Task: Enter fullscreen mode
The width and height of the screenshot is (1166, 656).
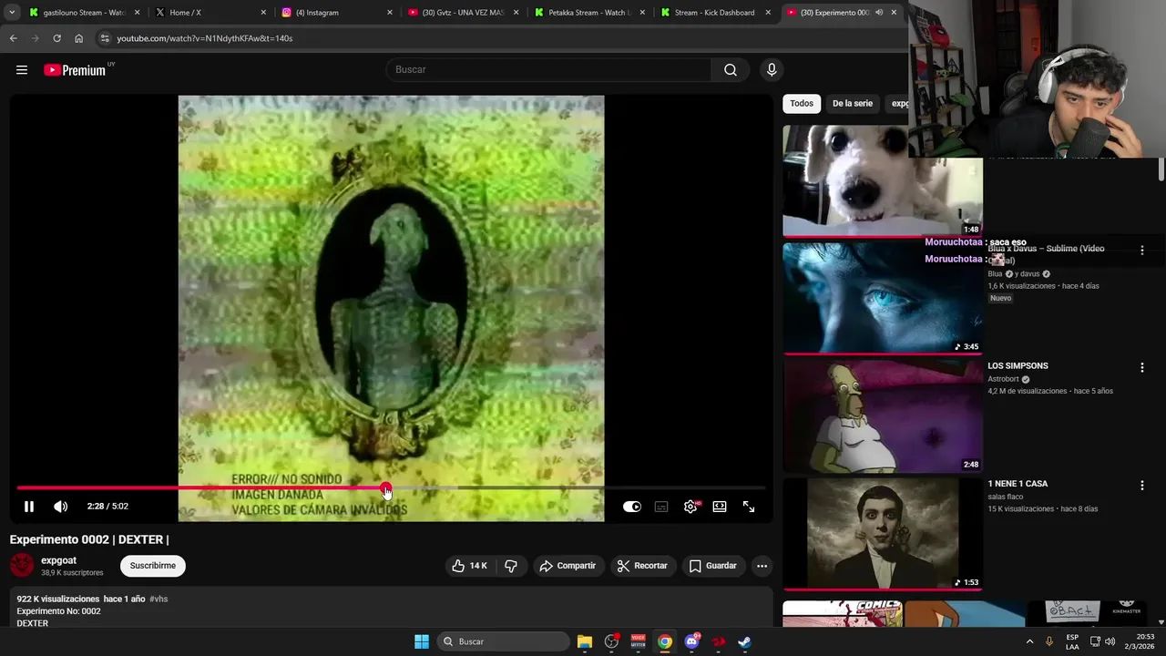Action: 749,507
